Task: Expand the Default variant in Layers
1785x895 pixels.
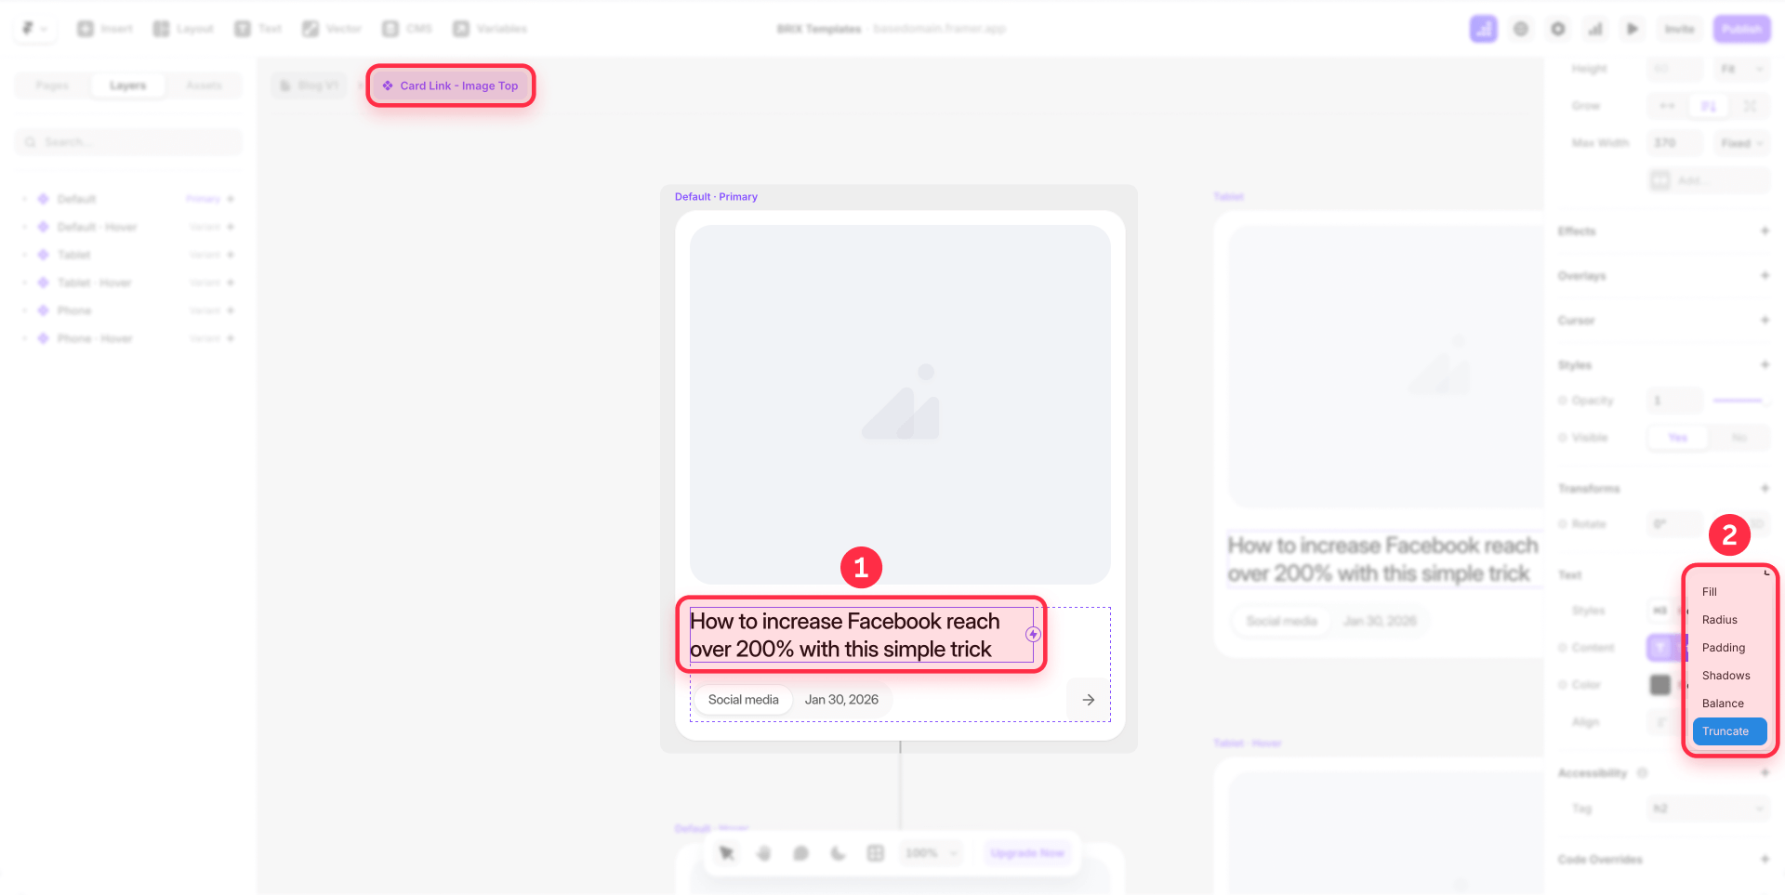Action: click(x=25, y=198)
